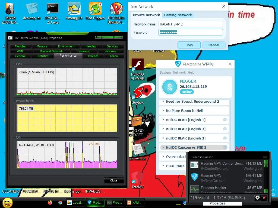This screenshot has width=278, height=208.
Task: Open the Network menu in Radmin VPN
Action: tap(179, 72)
